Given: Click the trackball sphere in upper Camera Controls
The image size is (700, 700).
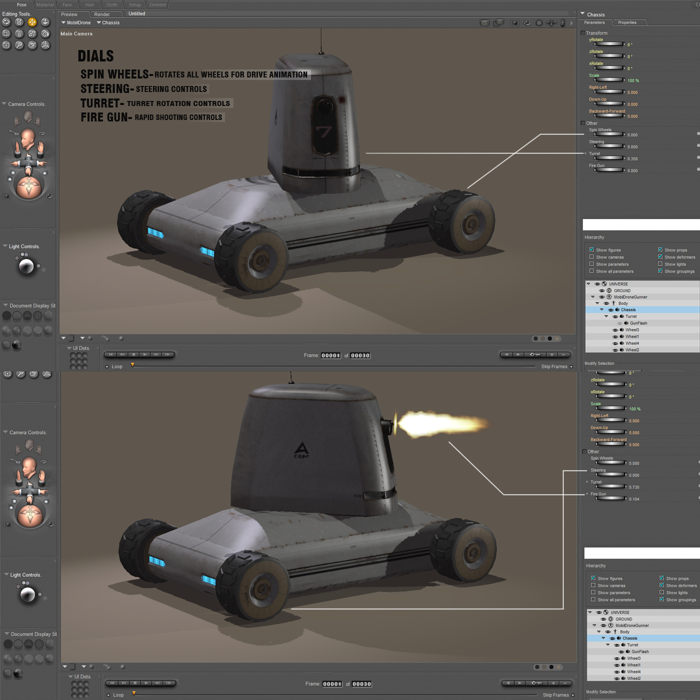Looking at the screenshot, I should 29,186.
